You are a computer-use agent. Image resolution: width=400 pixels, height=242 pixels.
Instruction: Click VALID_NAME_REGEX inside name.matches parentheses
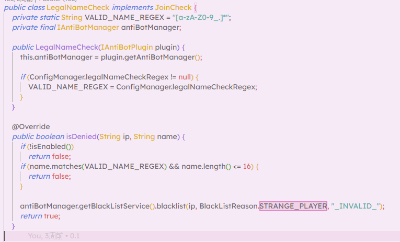pyautogui.click(x=124, y=167)
